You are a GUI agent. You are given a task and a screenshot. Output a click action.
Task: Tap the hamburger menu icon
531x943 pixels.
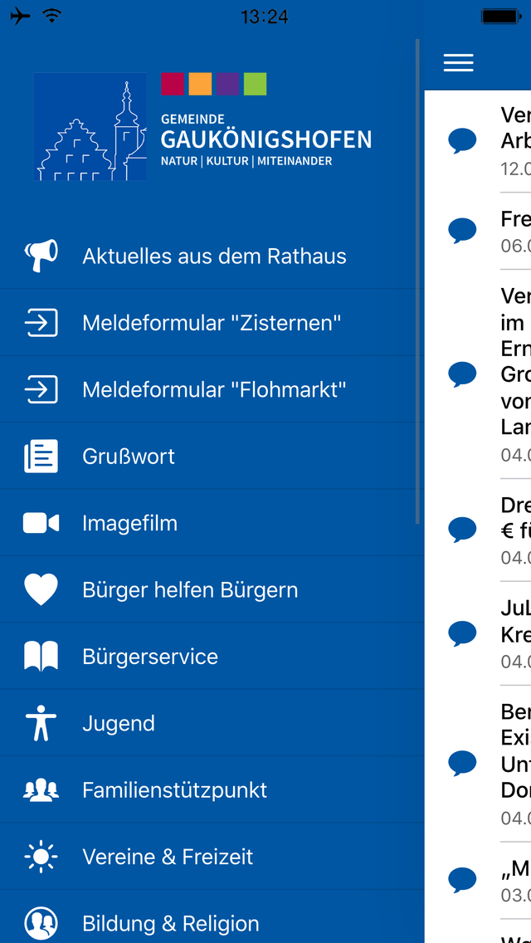[458, 62]
